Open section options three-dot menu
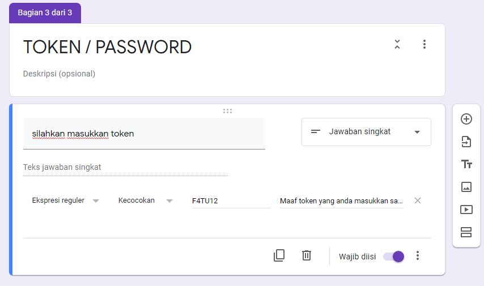Image resolution: width=484 pixels, height=286 pixels. click(x=424, y=44)
